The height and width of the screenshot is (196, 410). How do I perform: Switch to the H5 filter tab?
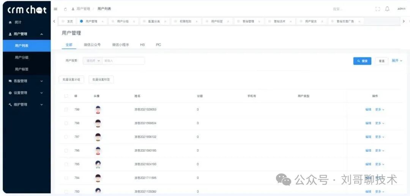[142, 45]
